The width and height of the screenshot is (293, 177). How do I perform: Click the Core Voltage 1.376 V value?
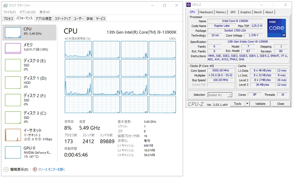[254, 35]
